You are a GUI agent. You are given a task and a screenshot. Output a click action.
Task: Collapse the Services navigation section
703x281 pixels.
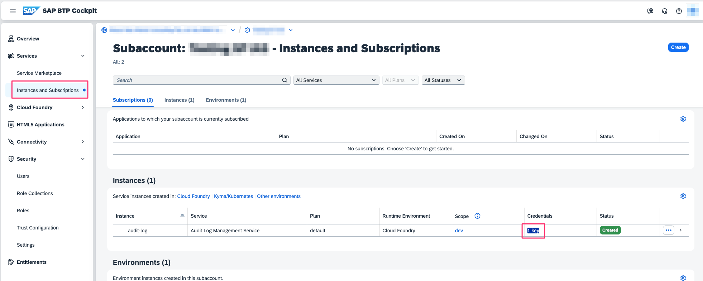pos(83,56)
